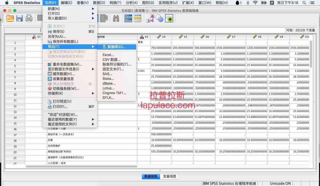Click the floppy disk Save toolbar icon
The height and width of the screenshot is (186, 320).
(x=20, y=18)
